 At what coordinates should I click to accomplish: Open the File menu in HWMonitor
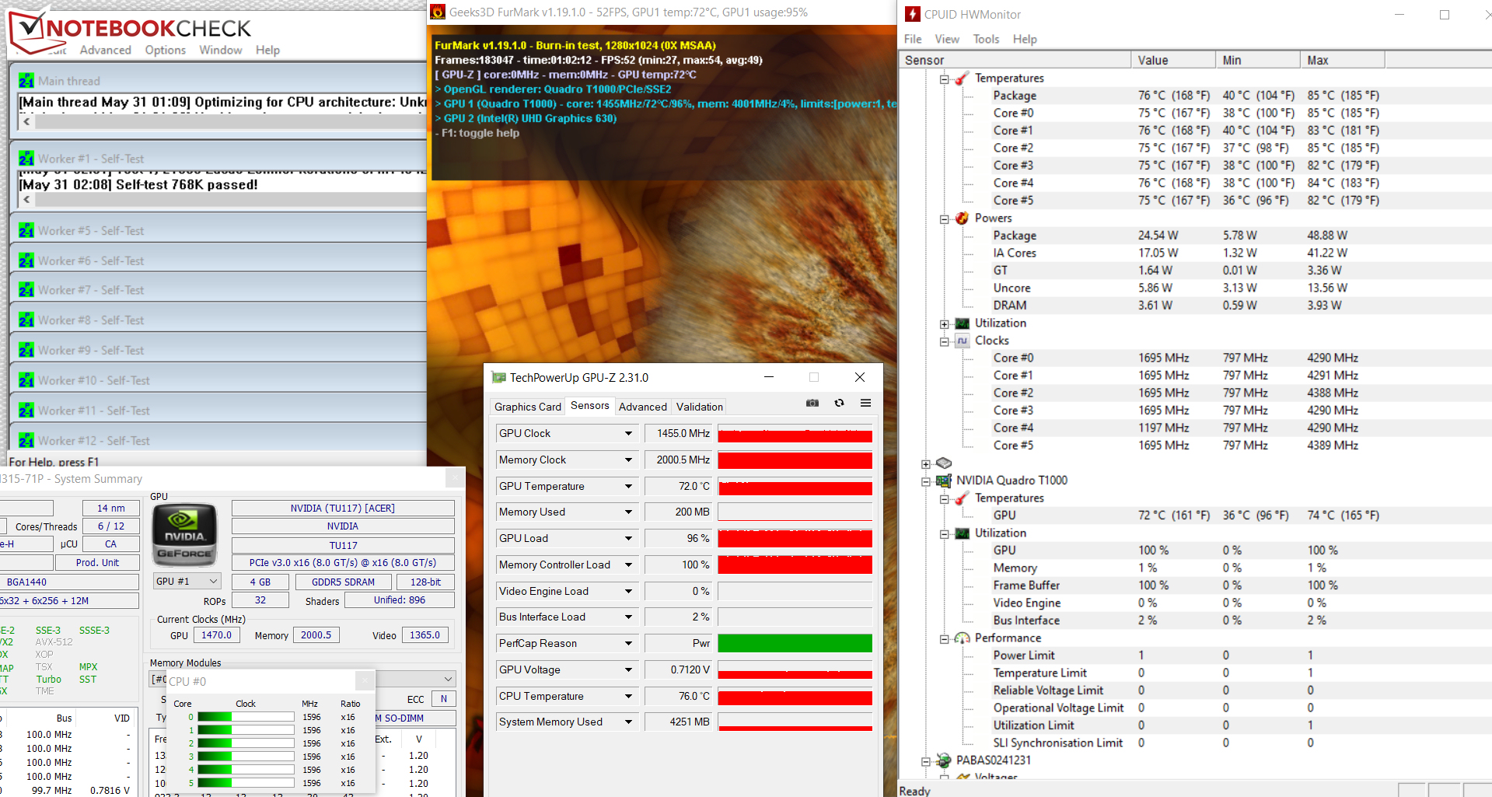pyautogui.click(x=913, y=39)
